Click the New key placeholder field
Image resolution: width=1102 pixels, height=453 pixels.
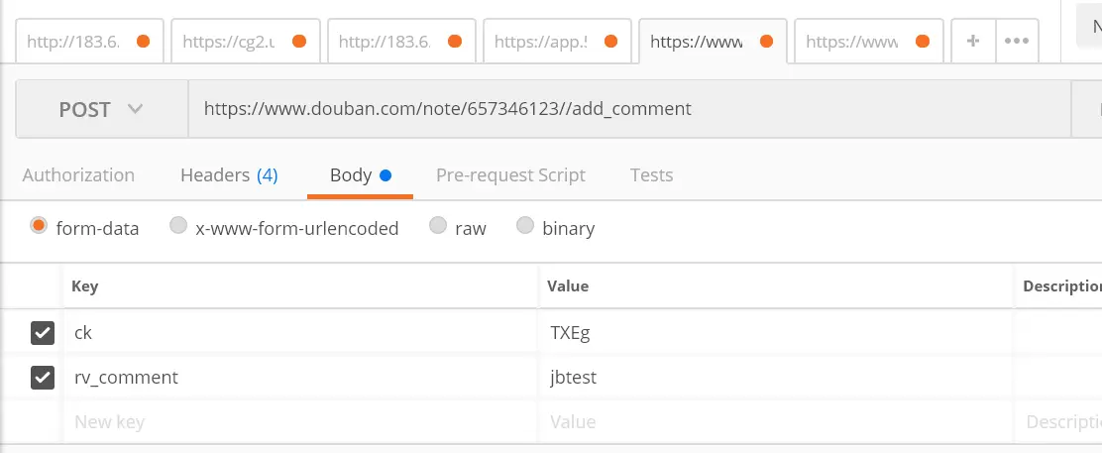click(297, 422)
